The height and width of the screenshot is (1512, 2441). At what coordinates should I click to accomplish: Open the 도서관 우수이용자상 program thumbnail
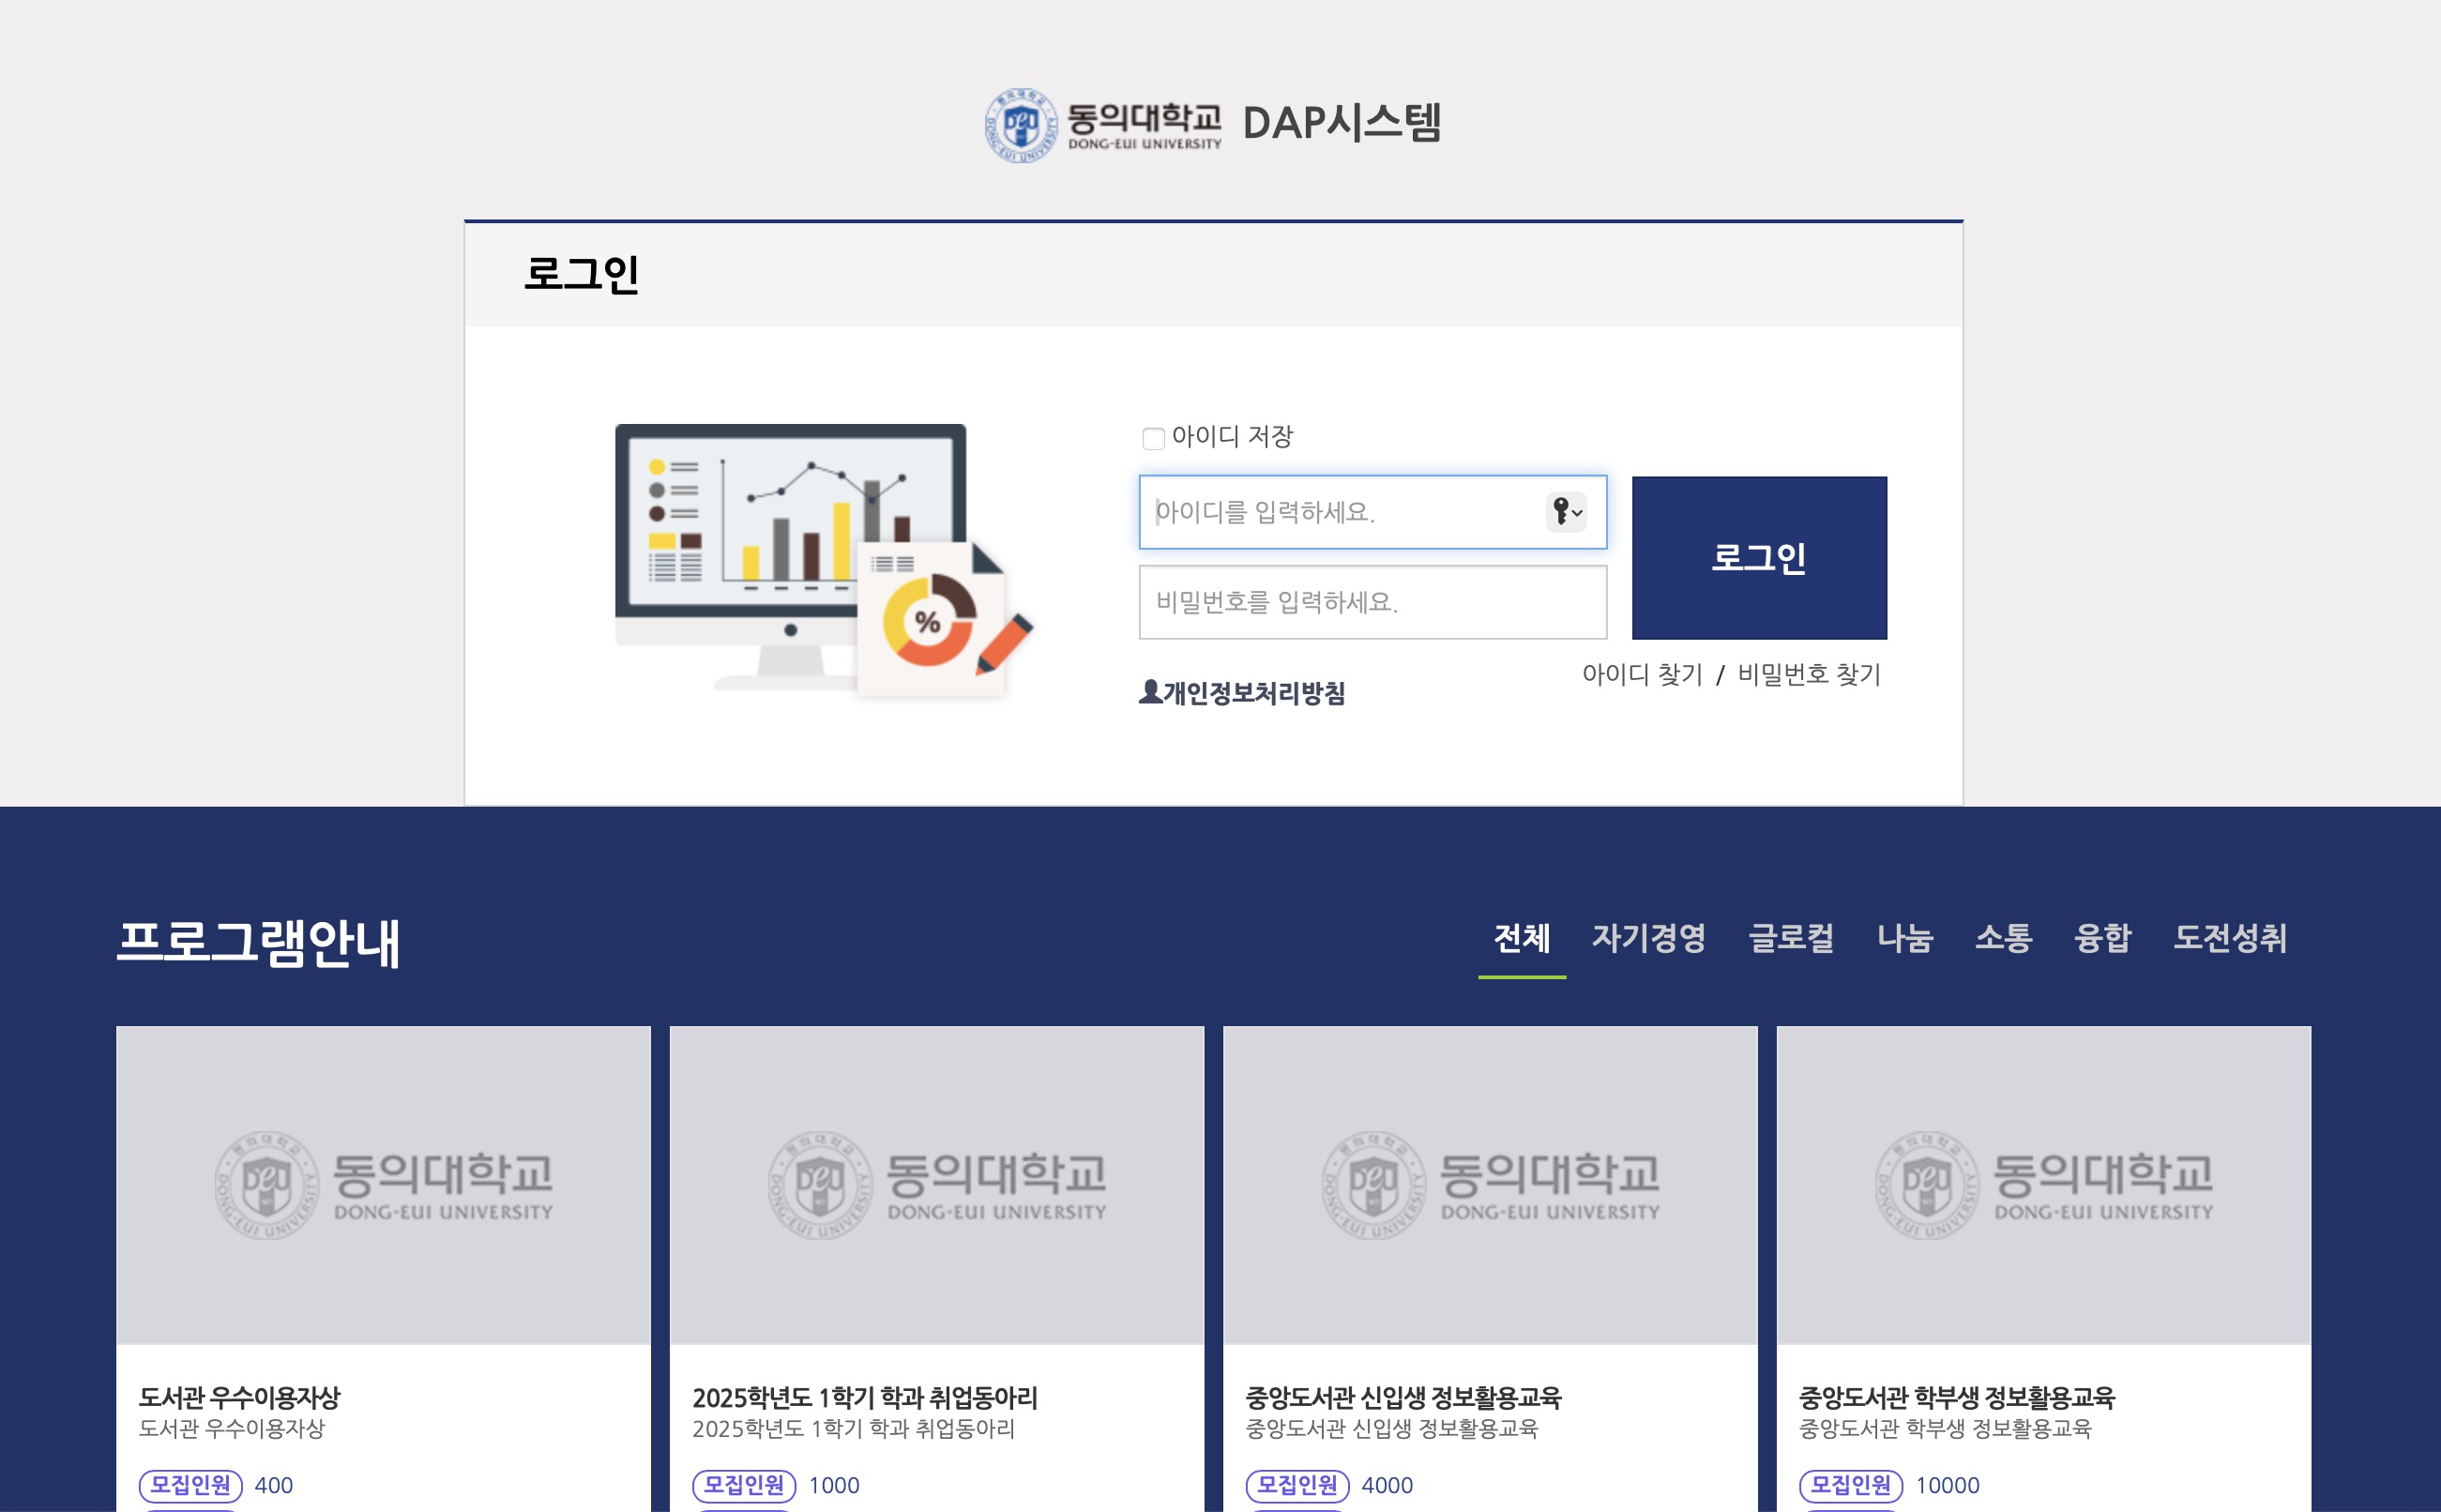[x=383, y=1185]
